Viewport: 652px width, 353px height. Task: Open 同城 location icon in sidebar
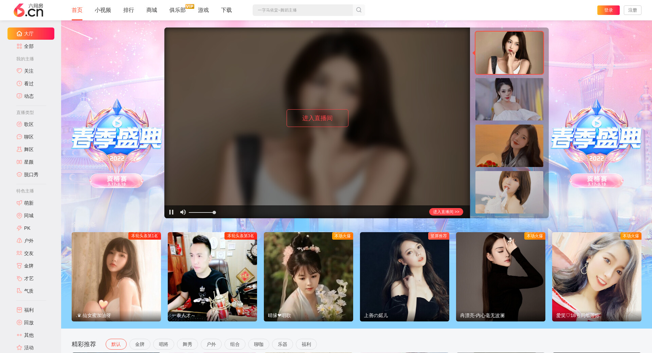tap(19, 216)
